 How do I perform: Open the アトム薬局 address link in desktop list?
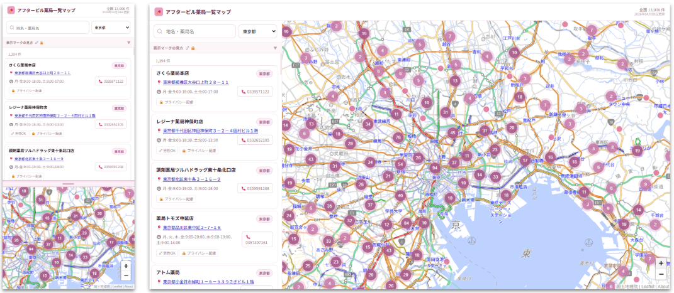point(208,282)
